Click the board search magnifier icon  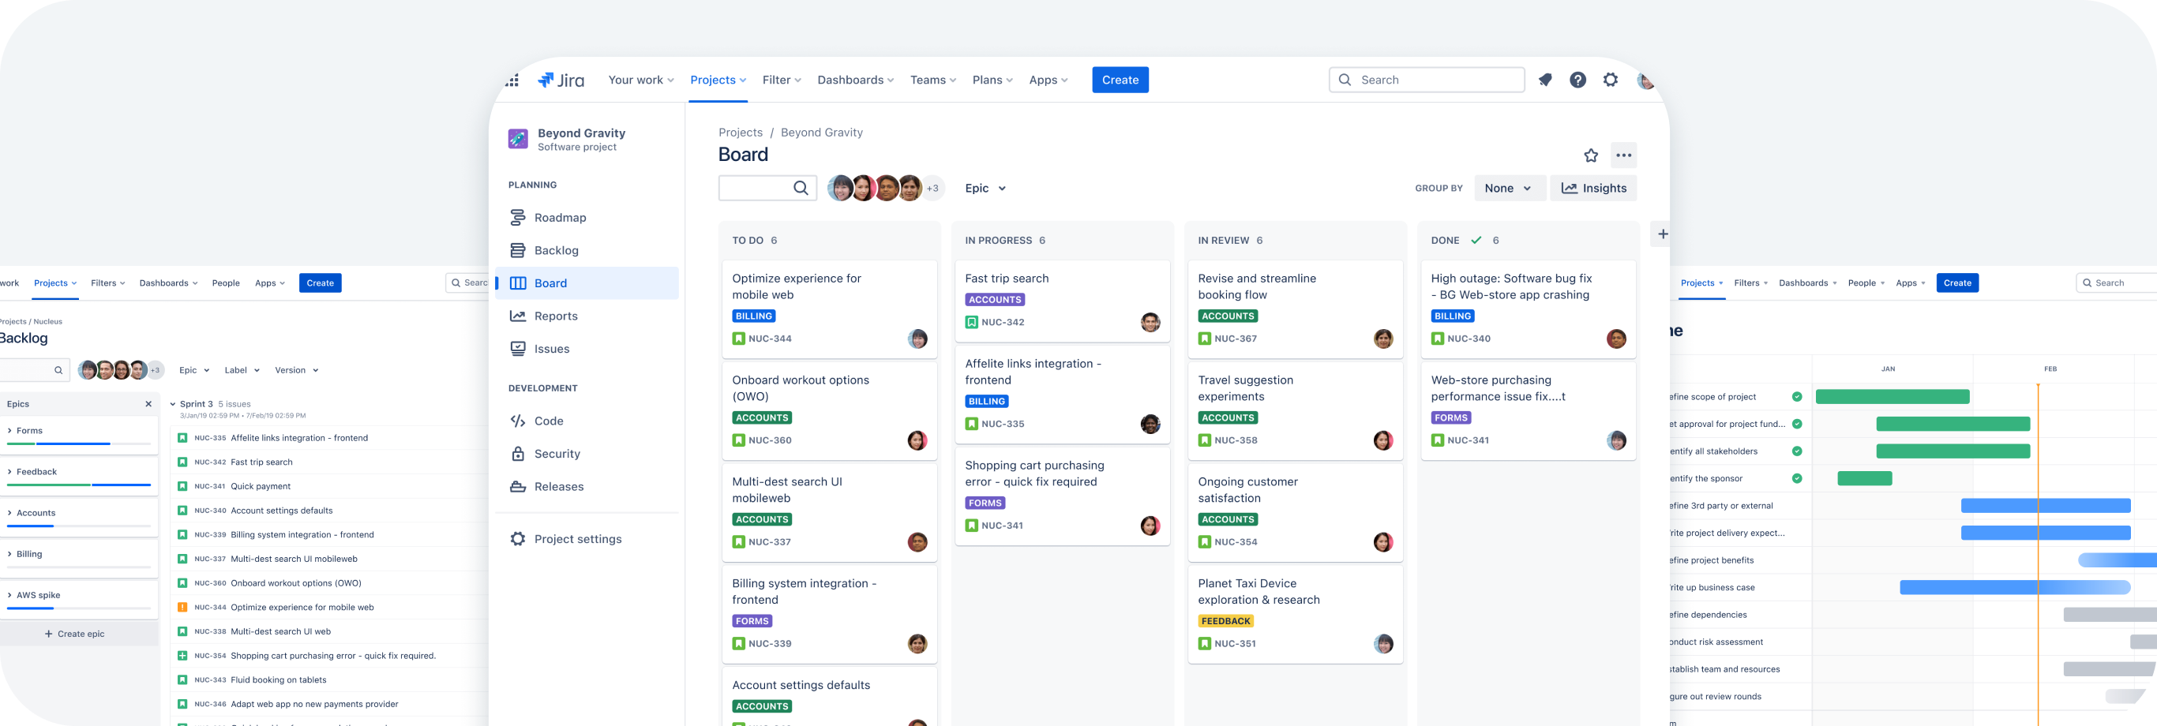801,188
